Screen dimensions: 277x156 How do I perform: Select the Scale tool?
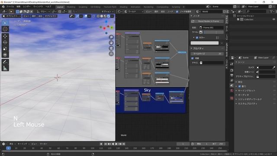click(5, 49)
